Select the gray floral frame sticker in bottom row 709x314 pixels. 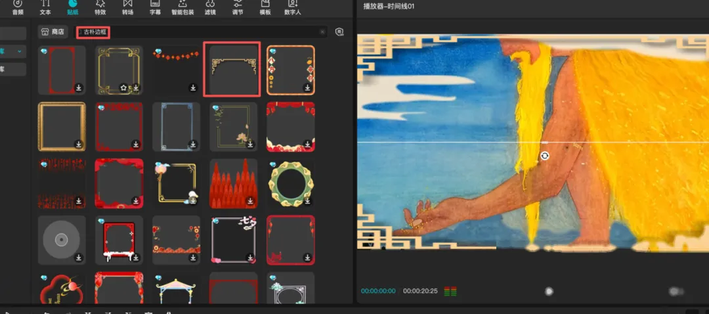pyautogui.click(x=291, y=288)
